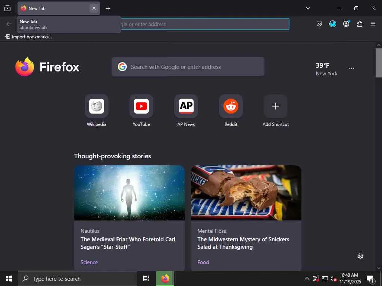This screenshot has width=382, height=286.
Task: Click the muted volume tray icon
Action: point(334,279)
